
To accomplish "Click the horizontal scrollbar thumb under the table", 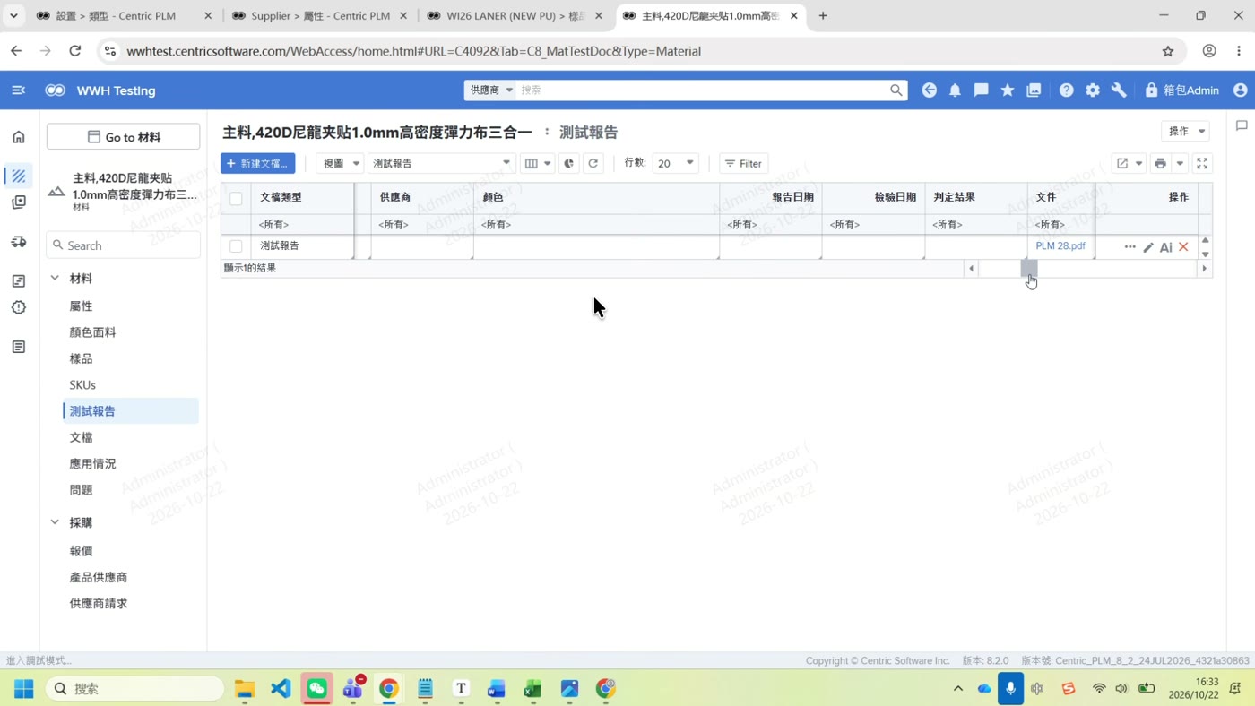I will (1029, 268).
